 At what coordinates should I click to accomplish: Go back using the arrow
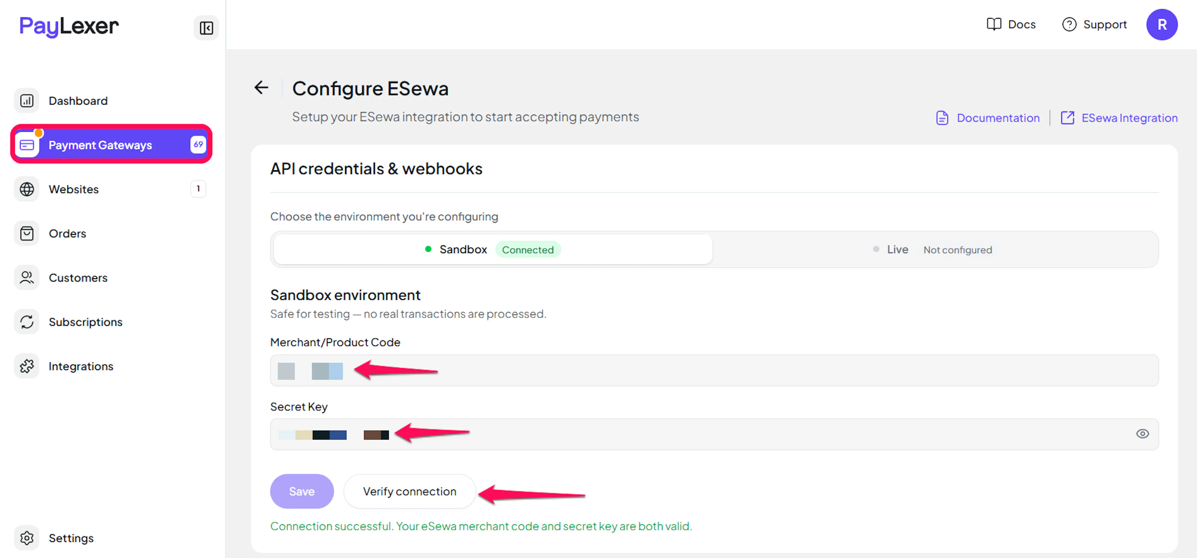point(261,87)
